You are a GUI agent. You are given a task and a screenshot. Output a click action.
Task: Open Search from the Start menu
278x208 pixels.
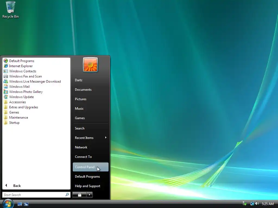[x=90, y=128]
